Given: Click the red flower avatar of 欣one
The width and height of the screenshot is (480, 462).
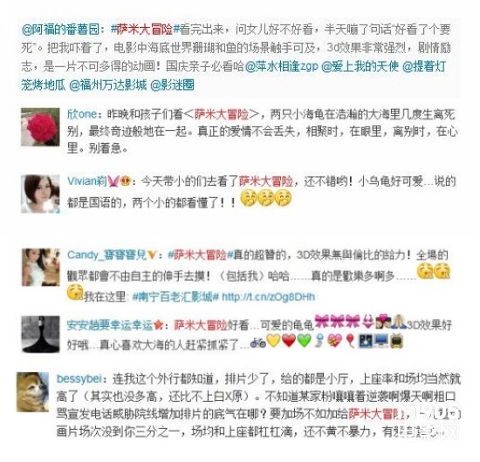Looking at the screenshot, I should [x=40, y=127].
